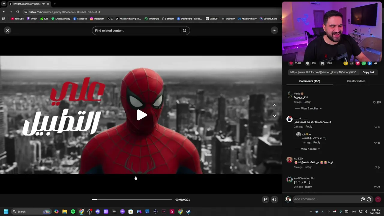Open the YouTube bookmark

coord(17,19)
